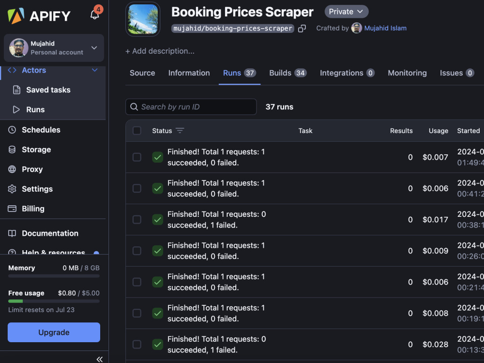Open Settings via the gear icon

[x=12, y=189]
